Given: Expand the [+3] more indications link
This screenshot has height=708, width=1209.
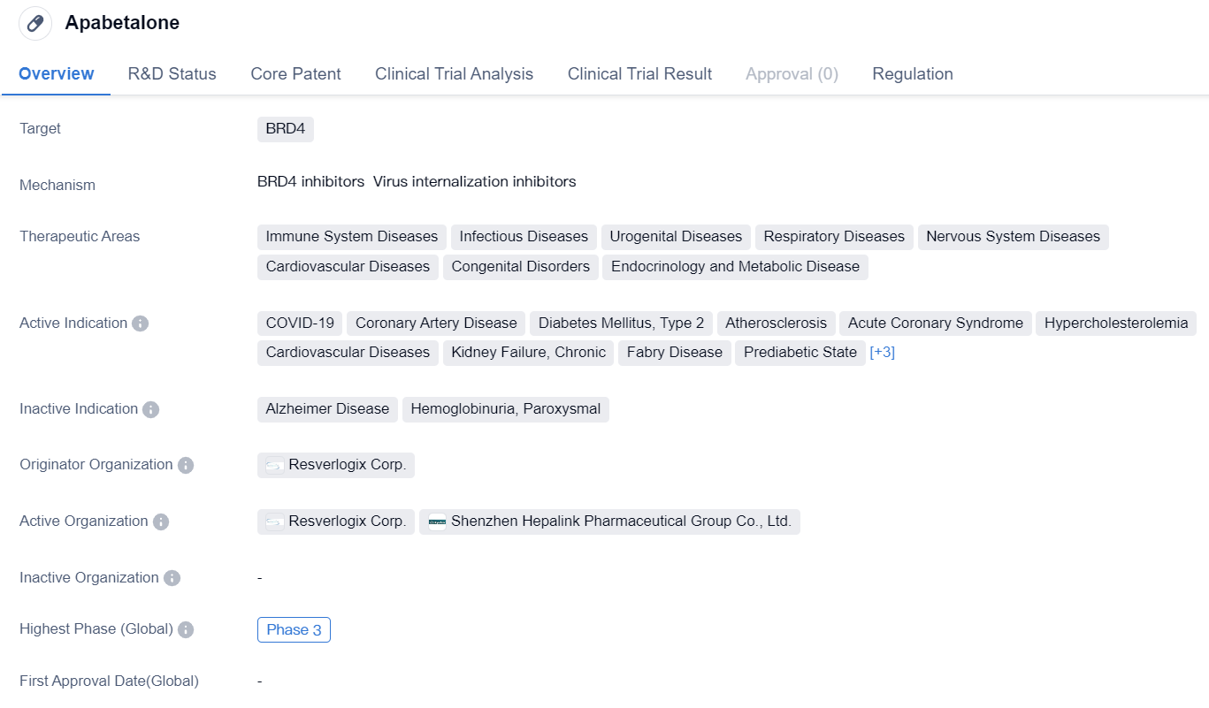Looking at the screenshot, I should click(882, 352).
